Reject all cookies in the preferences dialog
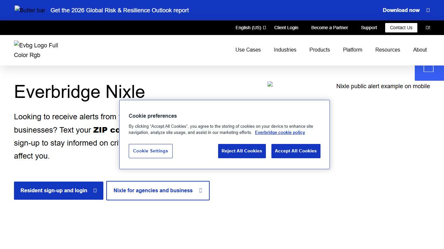 click(242, 151)
